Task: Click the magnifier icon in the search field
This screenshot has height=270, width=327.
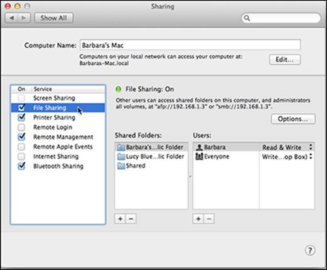Action: click(x=247, y=18)
